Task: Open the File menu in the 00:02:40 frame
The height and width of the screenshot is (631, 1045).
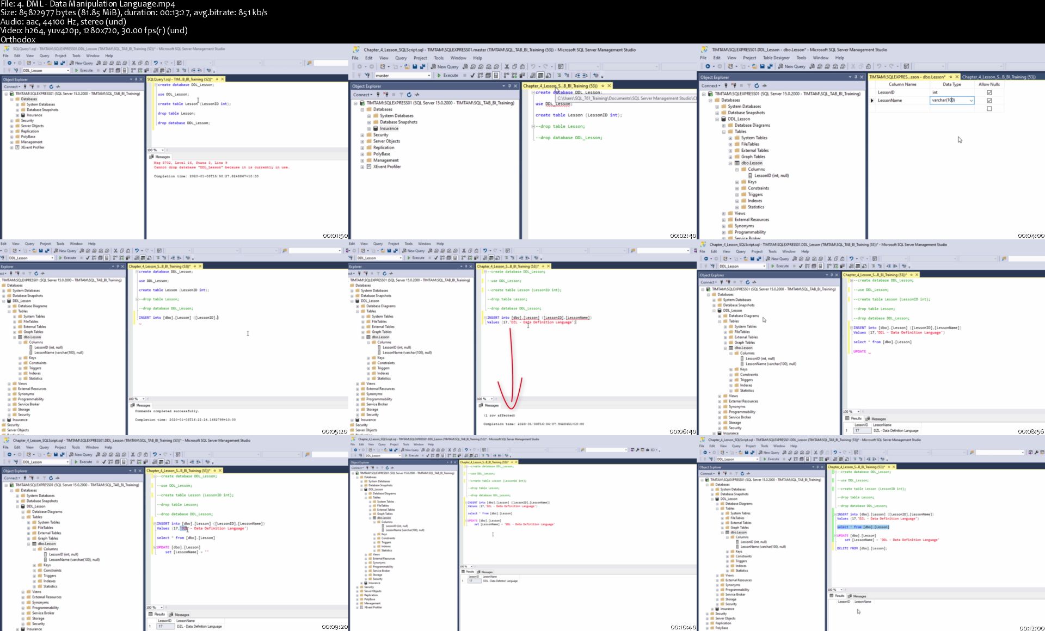Action: (355, 58)
